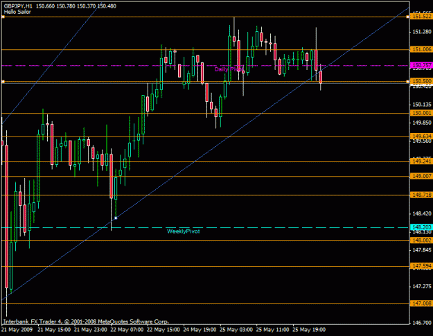Image resolution: width=433 pixels, height=336 pixels.
Task: Click the 25 May 03:00 time label
Action: [x=236, y=330]
